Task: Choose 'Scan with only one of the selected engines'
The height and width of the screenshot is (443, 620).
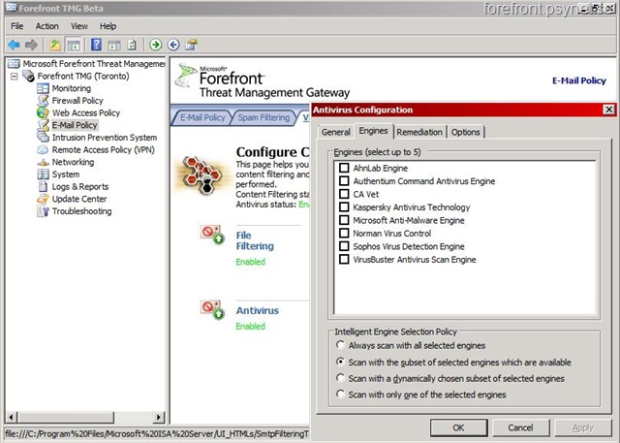Action: coord(339,395)
